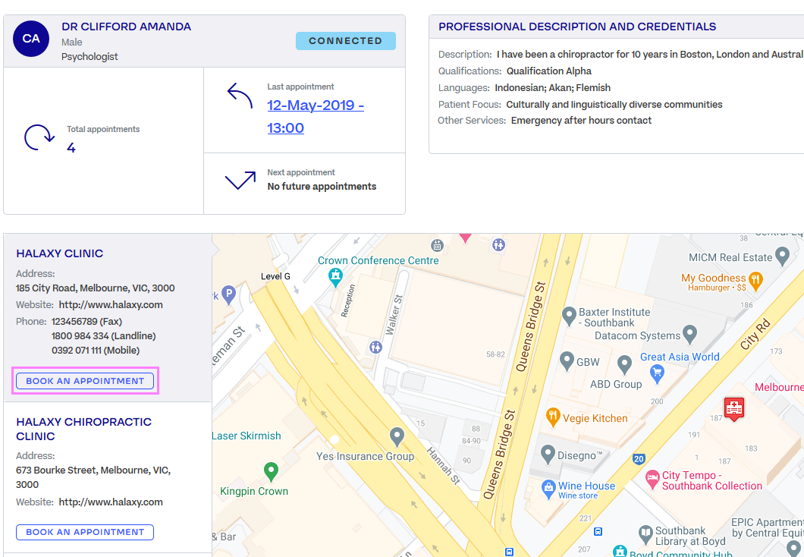Viewport: 804px width, 557px height.
Task: Book an appointment at Halaxy Chiropractic Clinic
Action: pos(84,532)
